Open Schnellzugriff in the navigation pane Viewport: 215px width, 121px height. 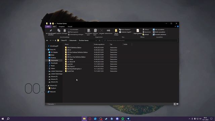point(54,46)
